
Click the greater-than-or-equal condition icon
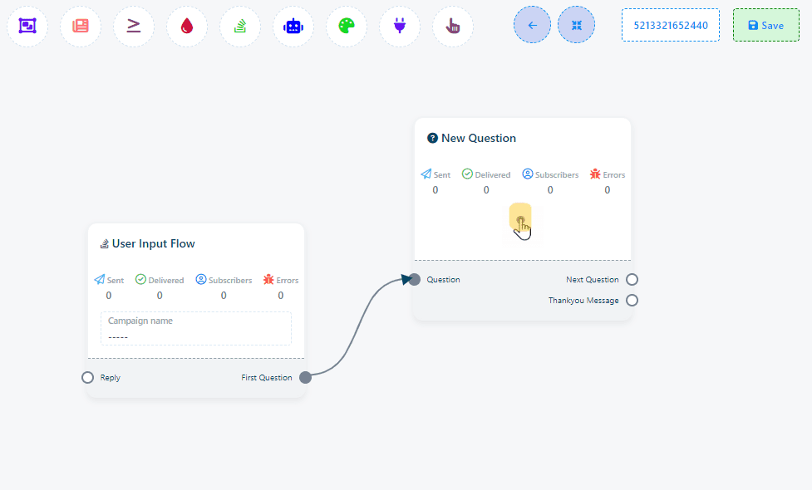tap(134, 26)
